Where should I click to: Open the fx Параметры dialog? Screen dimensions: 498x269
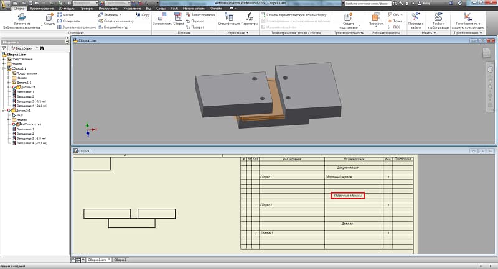point(250,19)
